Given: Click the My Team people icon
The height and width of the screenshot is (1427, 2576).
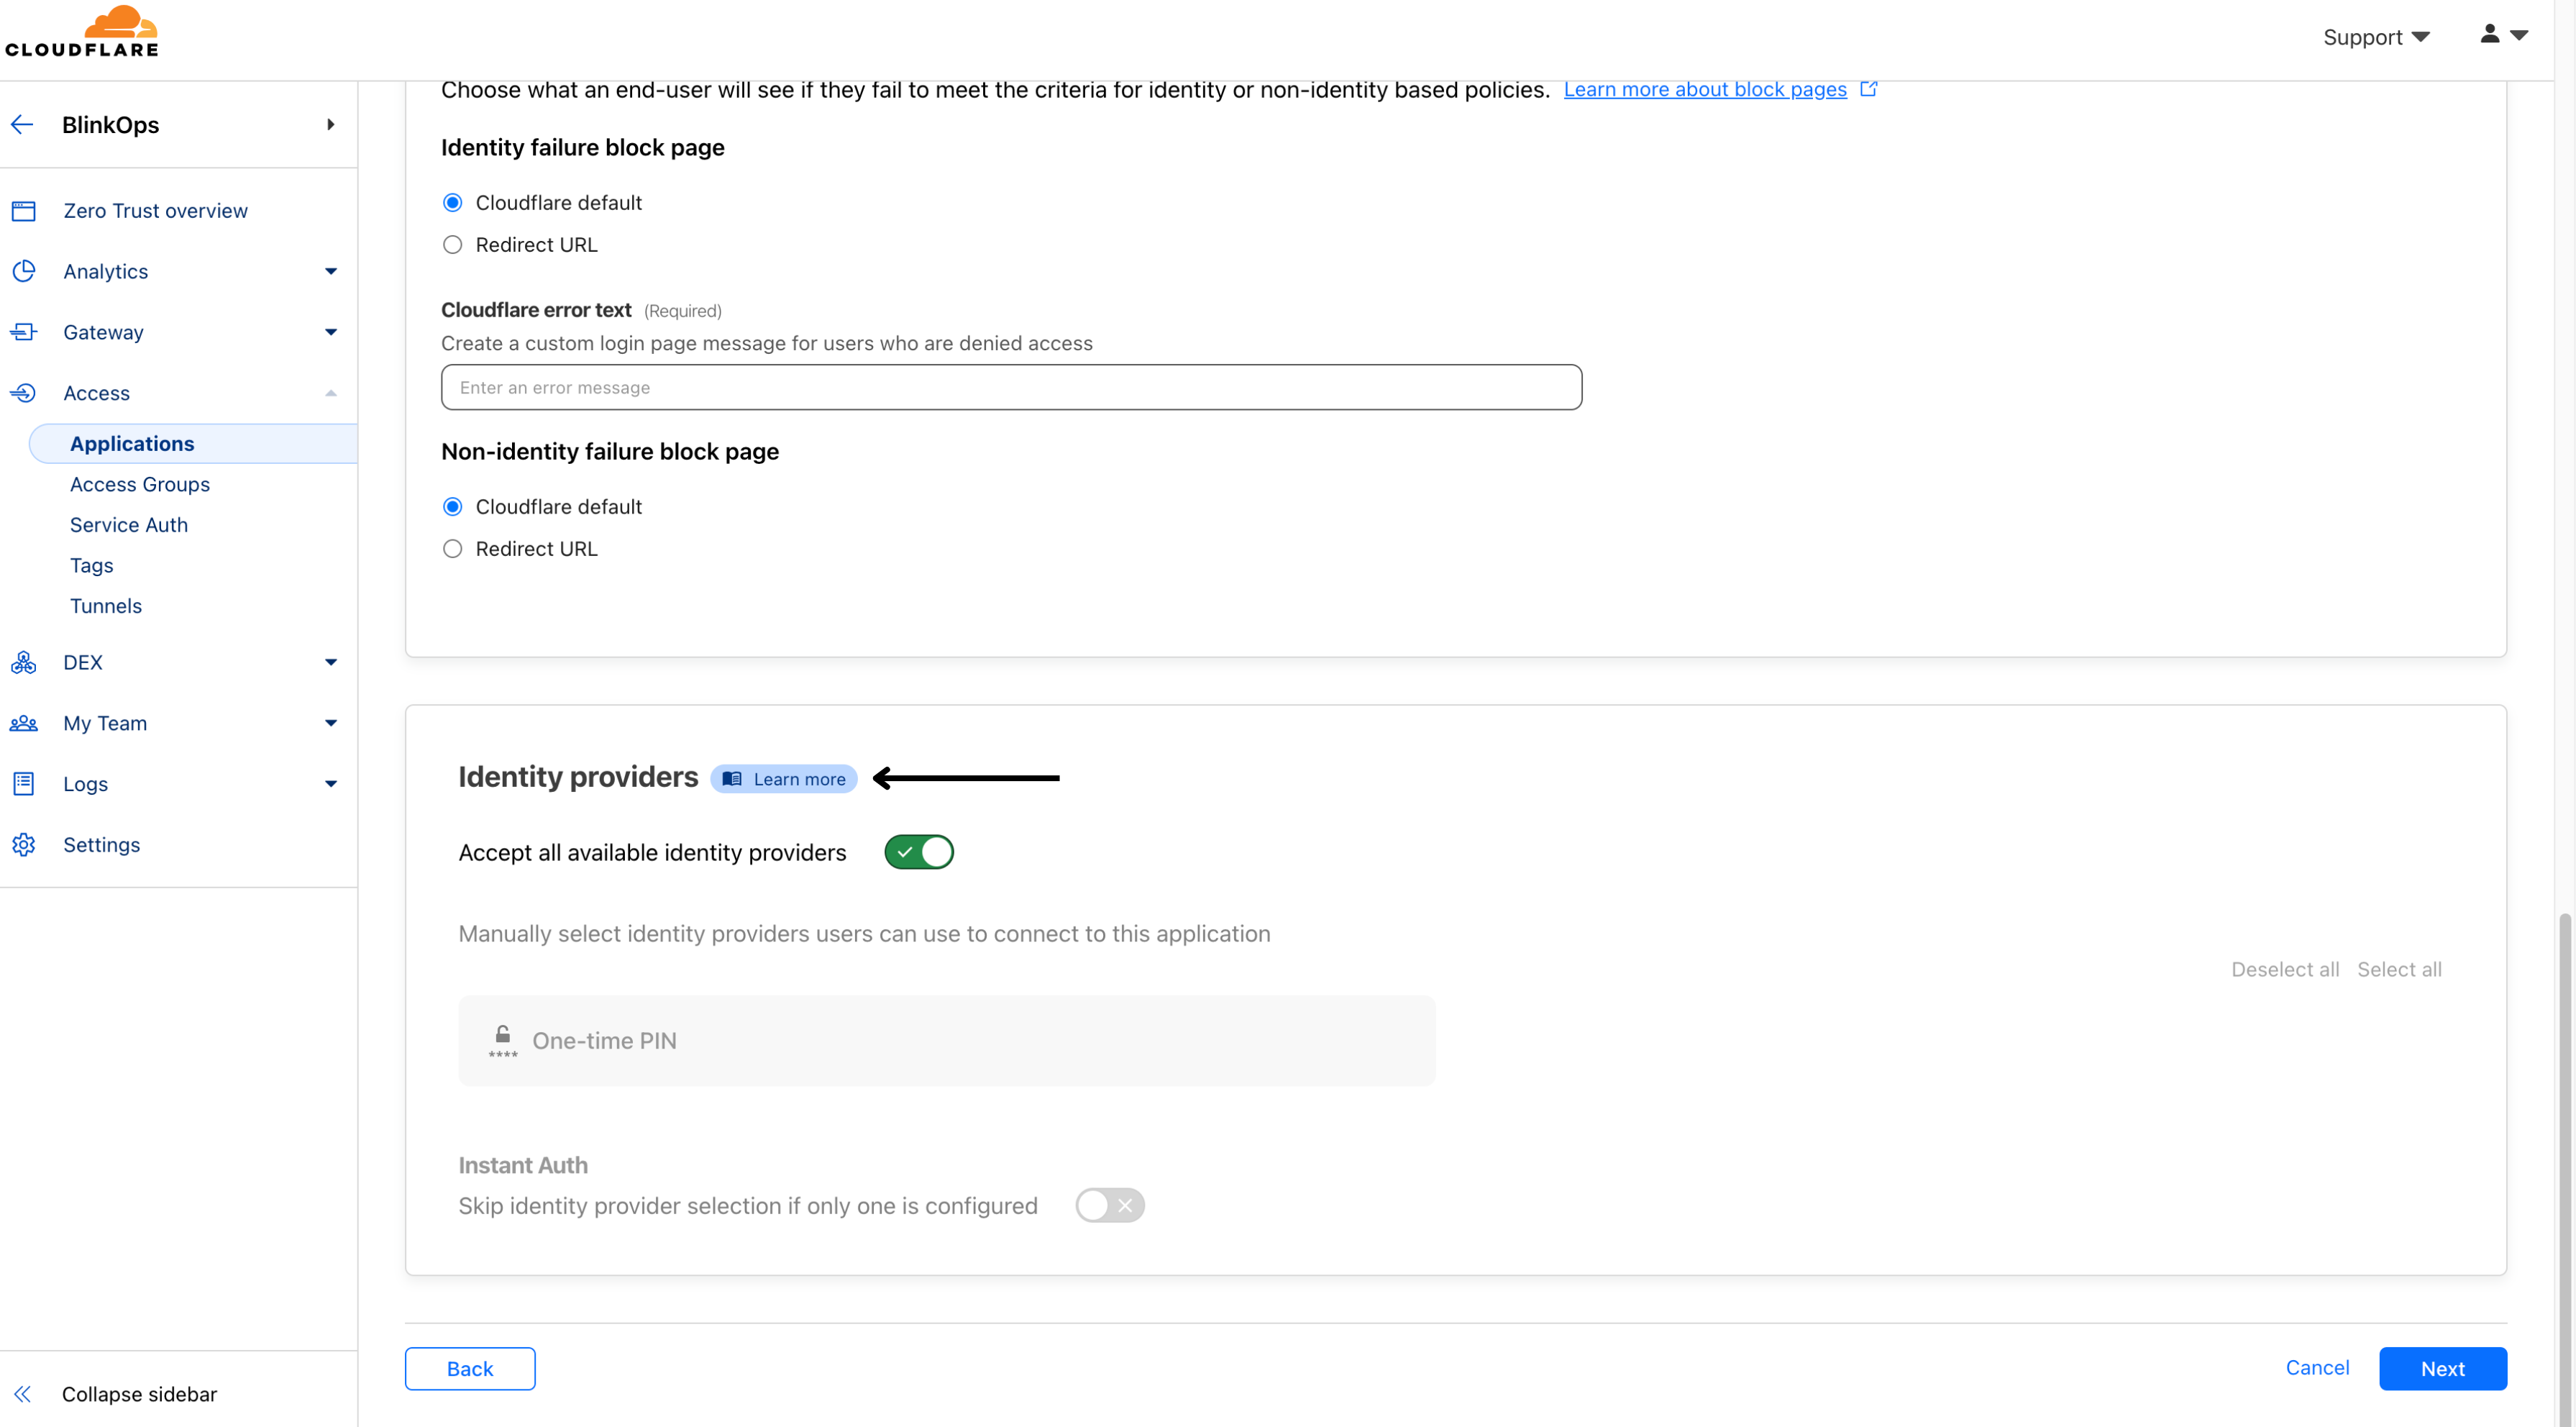Looking at the screenshot, I should pyautogui.click(x=24, y=723).
